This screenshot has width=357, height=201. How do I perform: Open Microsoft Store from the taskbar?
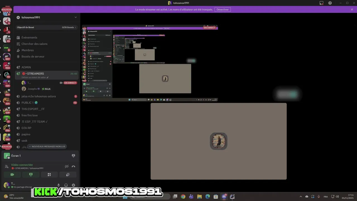pos(216,197)
